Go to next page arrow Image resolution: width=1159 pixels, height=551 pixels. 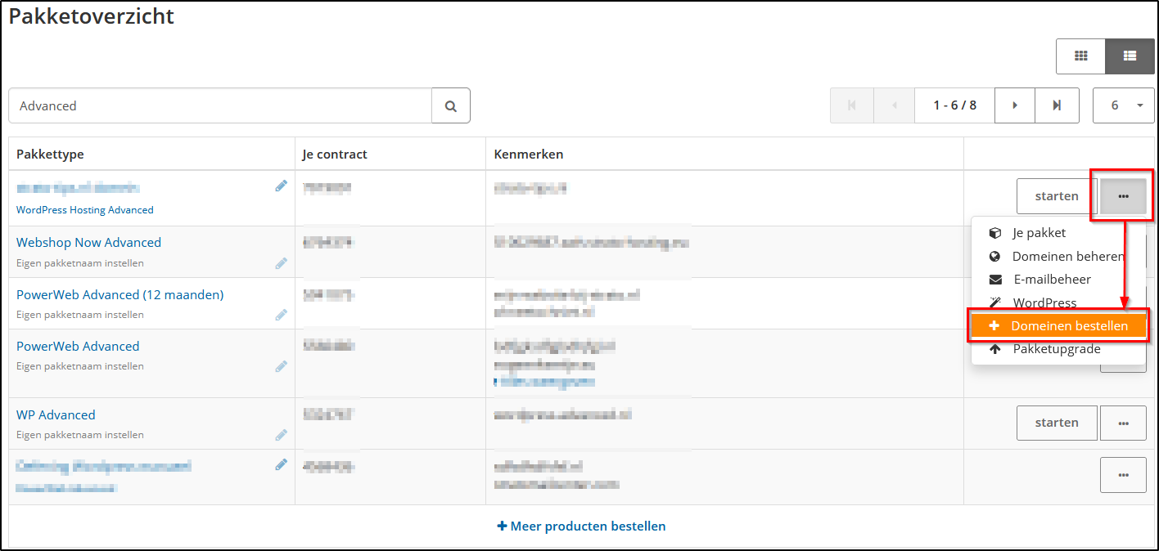coord(1015,105)
